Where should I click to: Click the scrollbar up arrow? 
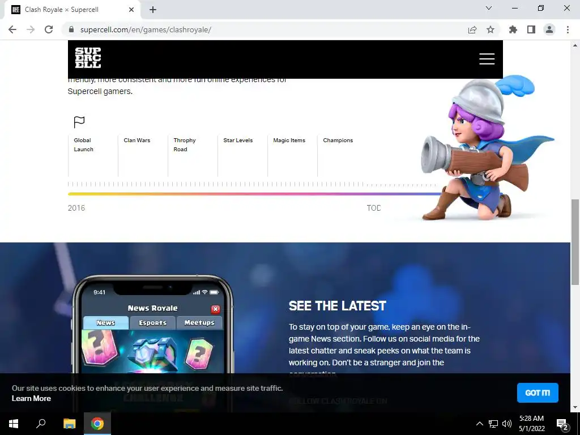pyautogui.click(x=575, y=45)
